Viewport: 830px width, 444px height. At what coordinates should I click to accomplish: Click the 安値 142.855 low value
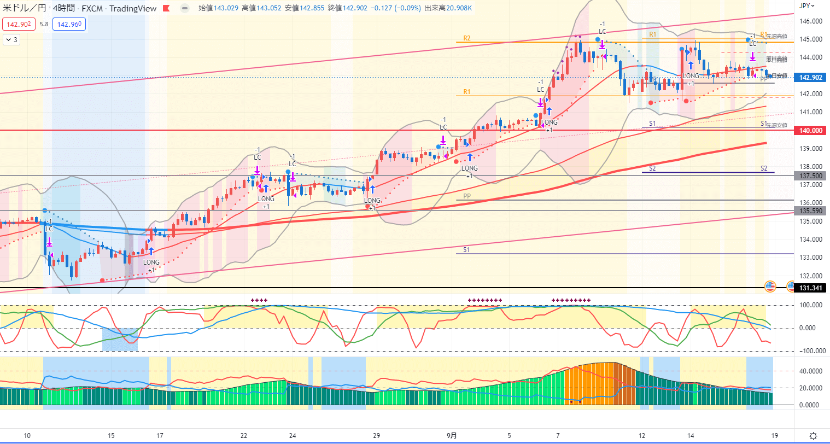pos(305,8)
